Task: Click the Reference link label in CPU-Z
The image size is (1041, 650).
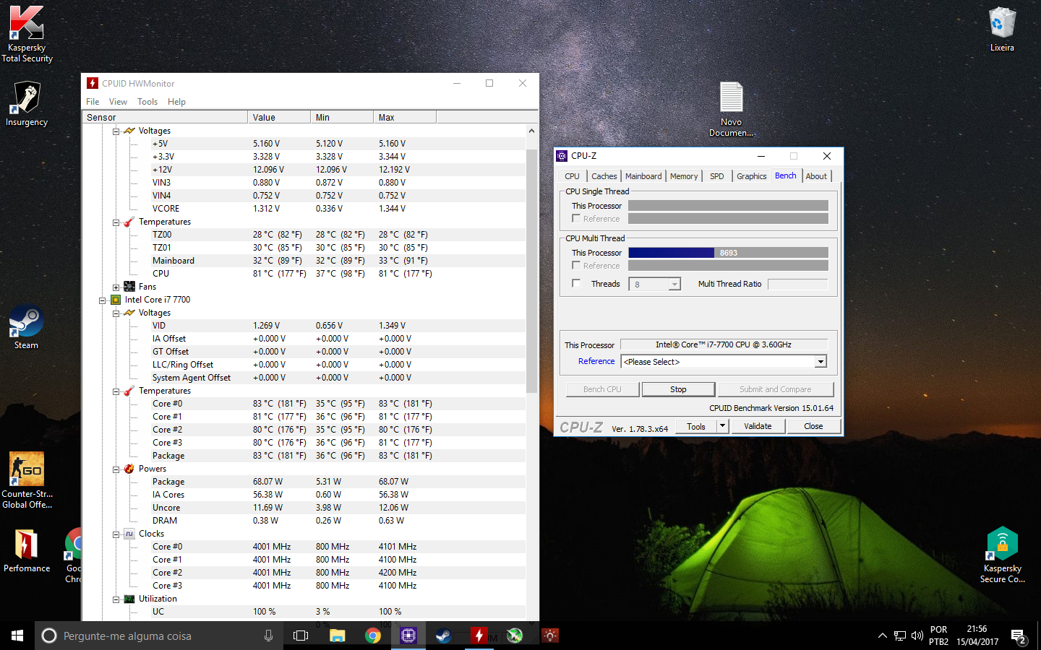Action: 596,361
